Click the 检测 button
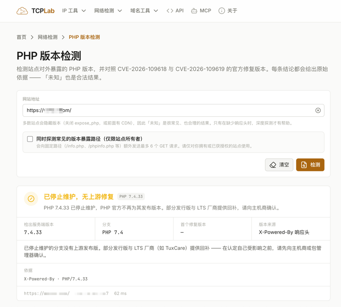 310,165
